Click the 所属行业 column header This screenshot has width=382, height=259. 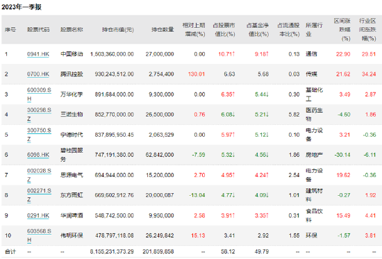(314, 30)
